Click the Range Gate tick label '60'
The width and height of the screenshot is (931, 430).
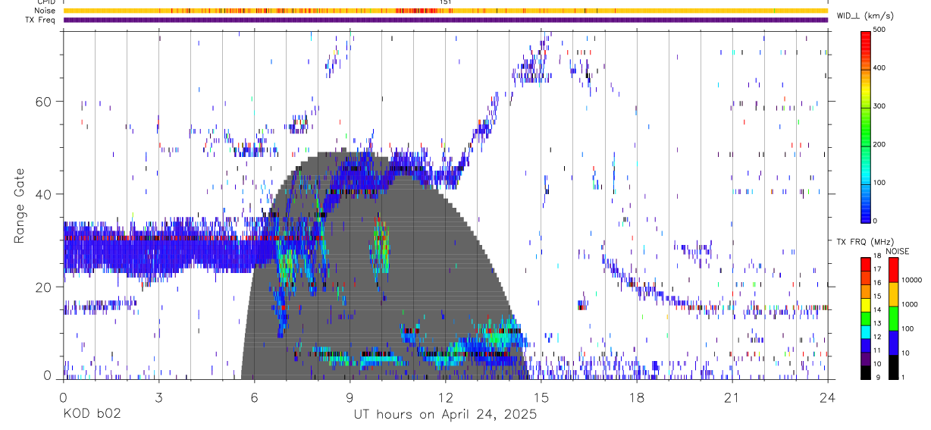click(45, 102)
